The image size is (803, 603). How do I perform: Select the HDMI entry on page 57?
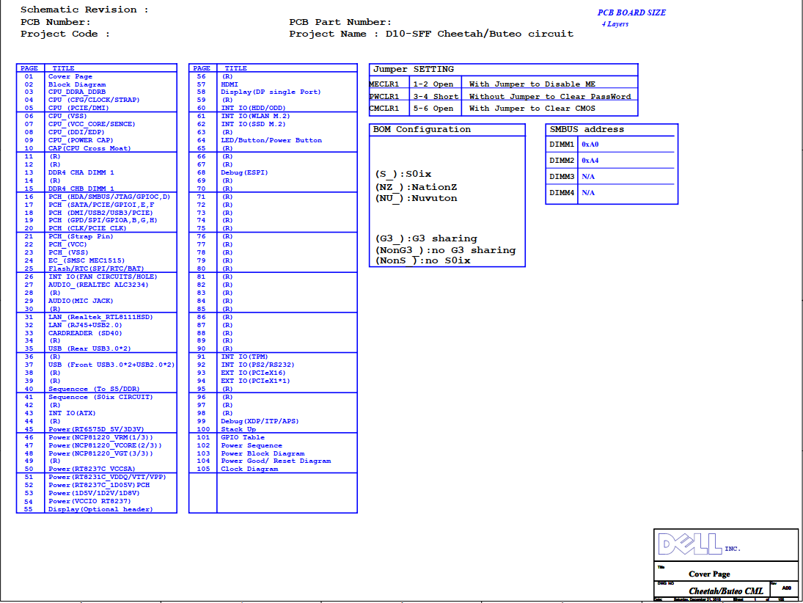[229, 84]
